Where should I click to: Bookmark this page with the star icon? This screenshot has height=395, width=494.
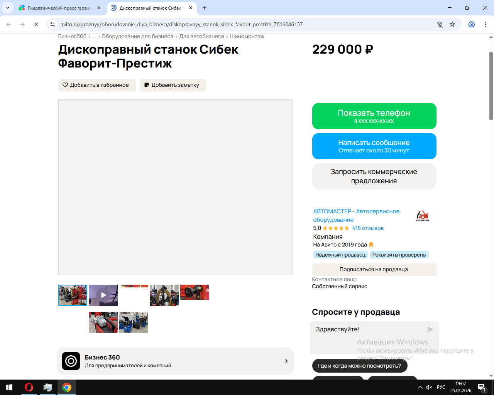(x=452, y=24)
